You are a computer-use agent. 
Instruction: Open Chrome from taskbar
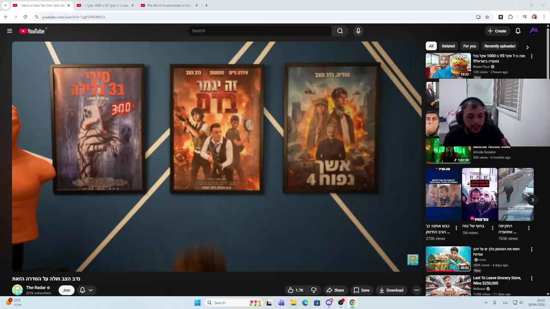352,303
